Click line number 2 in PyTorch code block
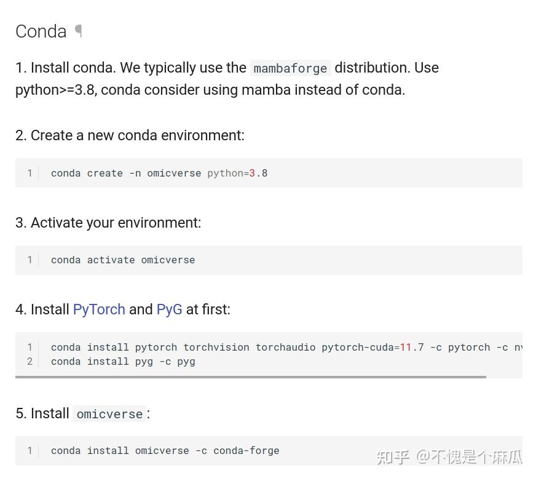 tap(30, 361)
